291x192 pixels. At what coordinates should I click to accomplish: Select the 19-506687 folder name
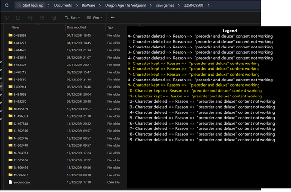point(20,175)
